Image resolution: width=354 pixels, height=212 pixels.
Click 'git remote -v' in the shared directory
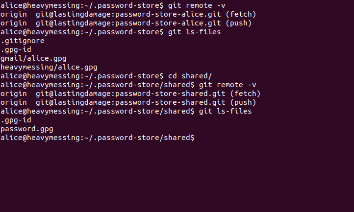(228, 85)
